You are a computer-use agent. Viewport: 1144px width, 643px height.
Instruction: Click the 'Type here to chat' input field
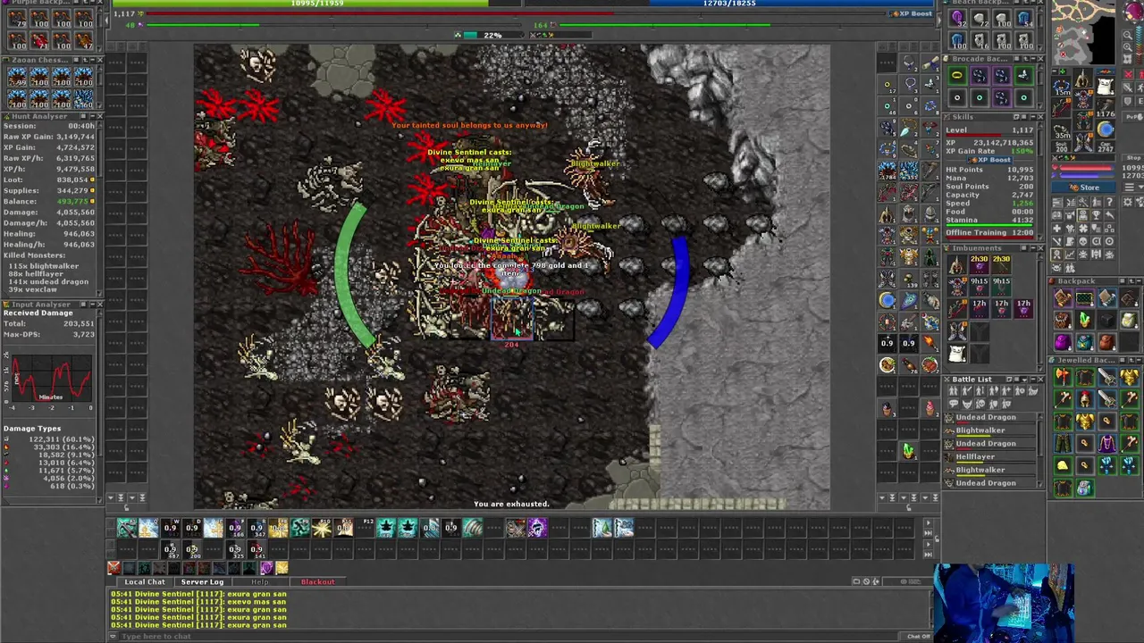pos(509,636)
